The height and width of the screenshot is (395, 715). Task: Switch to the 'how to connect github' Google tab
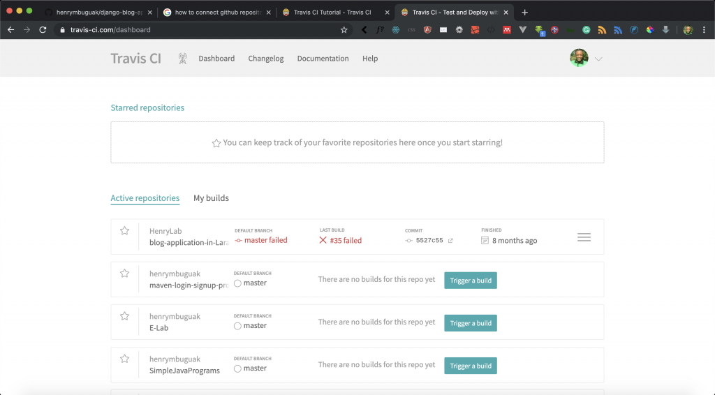point(218,13)
